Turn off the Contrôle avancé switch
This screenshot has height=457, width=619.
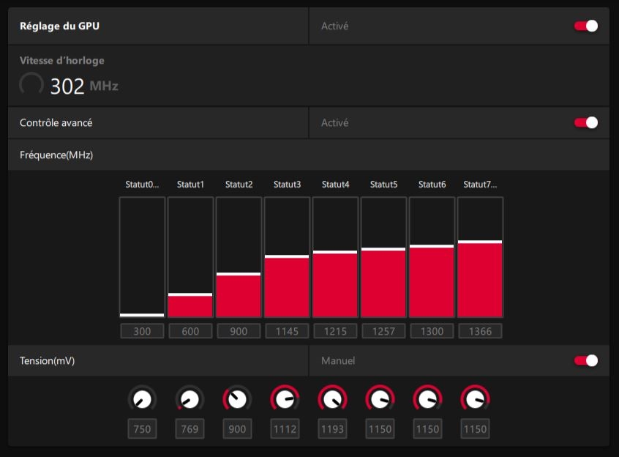(585, 123)
